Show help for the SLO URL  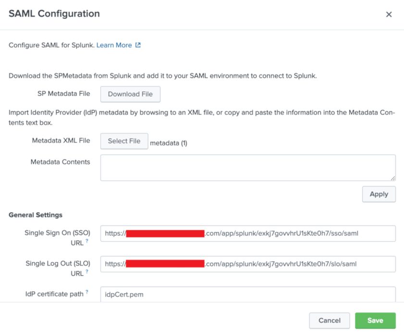point(87,271)
